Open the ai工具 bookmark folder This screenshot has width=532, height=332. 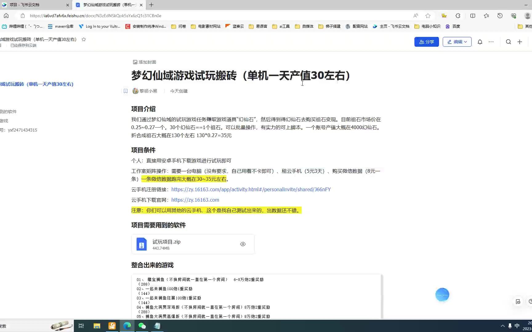[281, 26]
